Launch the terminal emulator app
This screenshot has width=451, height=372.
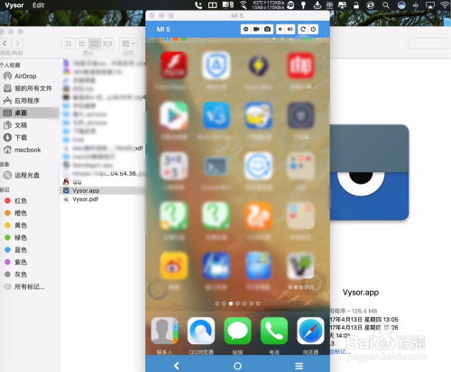point(216,166)
